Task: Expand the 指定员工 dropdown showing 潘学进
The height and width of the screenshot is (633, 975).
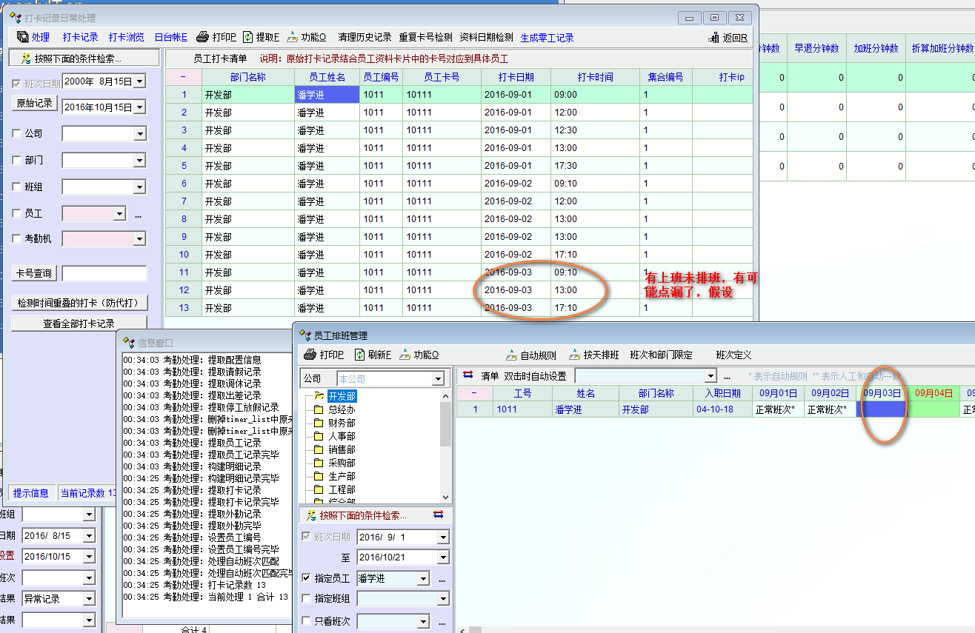Action: click(x=423, y=579)
